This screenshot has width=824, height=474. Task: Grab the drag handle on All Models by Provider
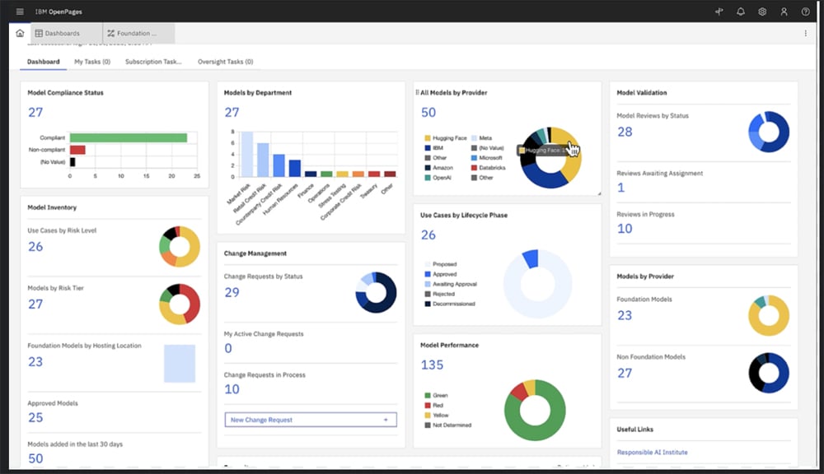[x=417, y=93]
